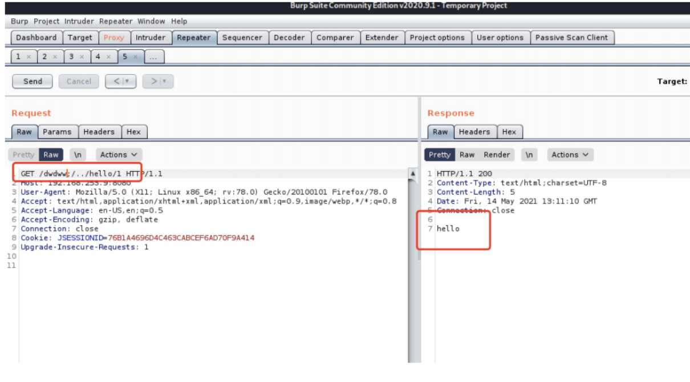690x382 pixels.
Task: Toggle Raw view in the Request editor
Action: (51, 155)
